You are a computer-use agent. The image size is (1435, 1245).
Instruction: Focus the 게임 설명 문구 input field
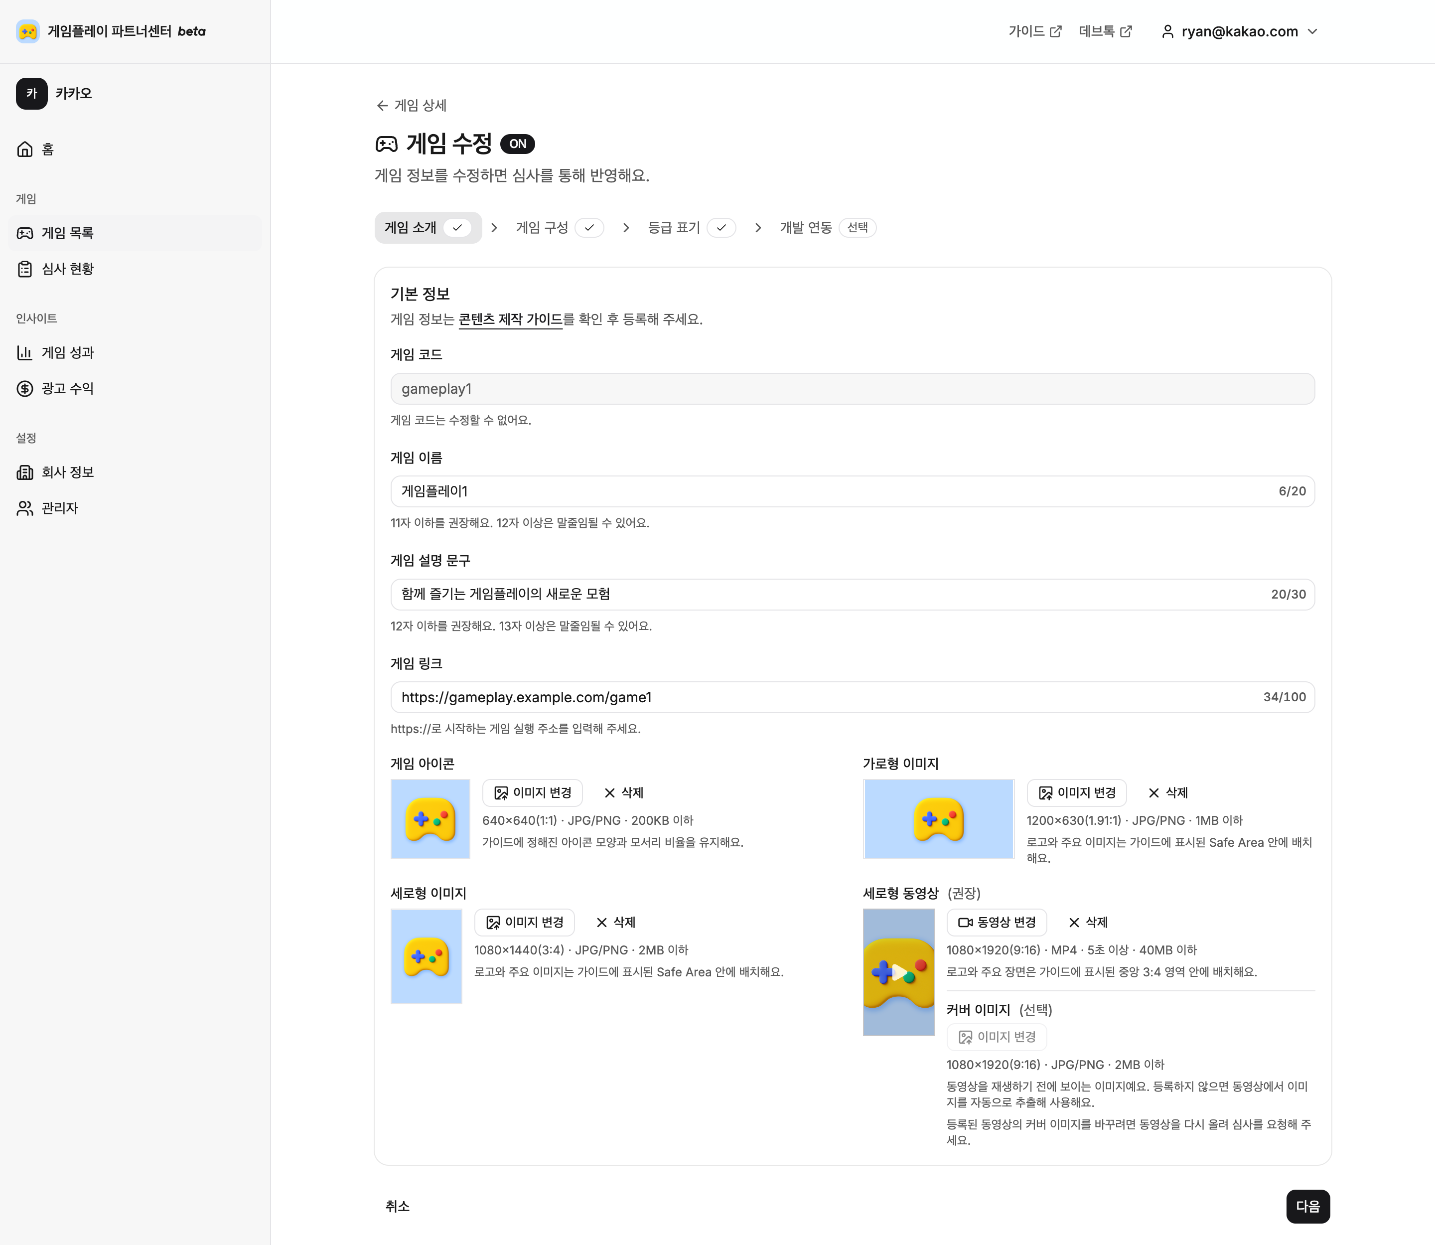point(852,595)
